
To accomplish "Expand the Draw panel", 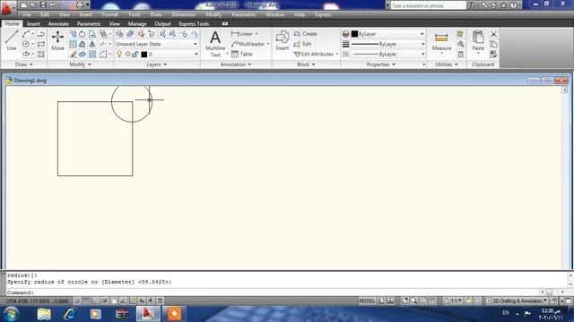I will point(24,64).
